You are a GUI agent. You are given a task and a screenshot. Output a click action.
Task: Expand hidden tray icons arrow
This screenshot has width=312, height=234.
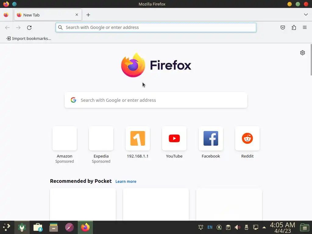(264, 227)
